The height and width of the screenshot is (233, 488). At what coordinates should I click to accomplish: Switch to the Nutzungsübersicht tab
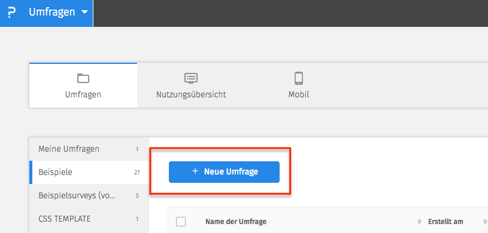click(191, 85)
